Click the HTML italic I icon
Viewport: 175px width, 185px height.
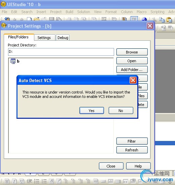pyautogui.click(x=14, y=181)
